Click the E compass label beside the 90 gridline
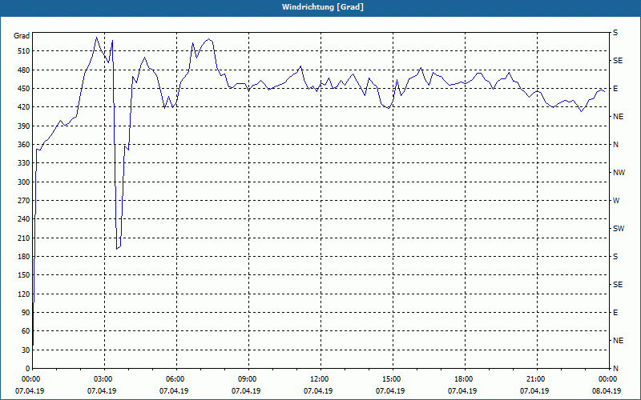 click(615, 313)
